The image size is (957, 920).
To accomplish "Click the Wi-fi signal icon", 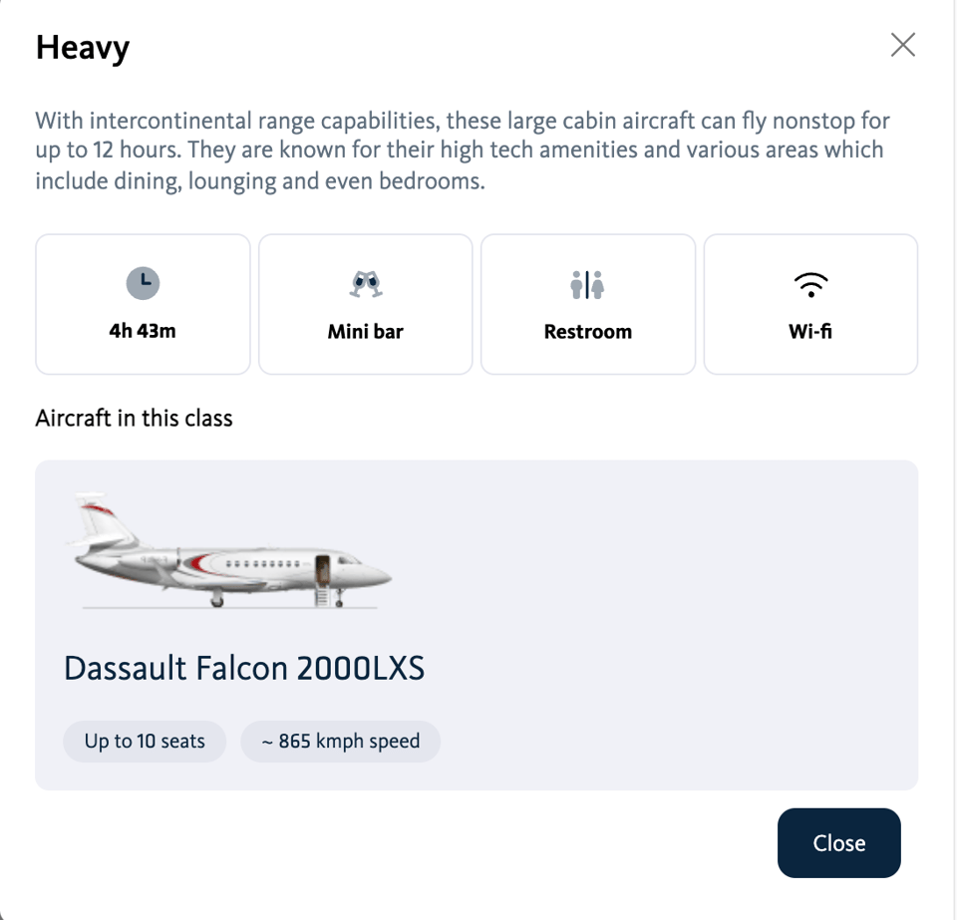I will (810, 286).
